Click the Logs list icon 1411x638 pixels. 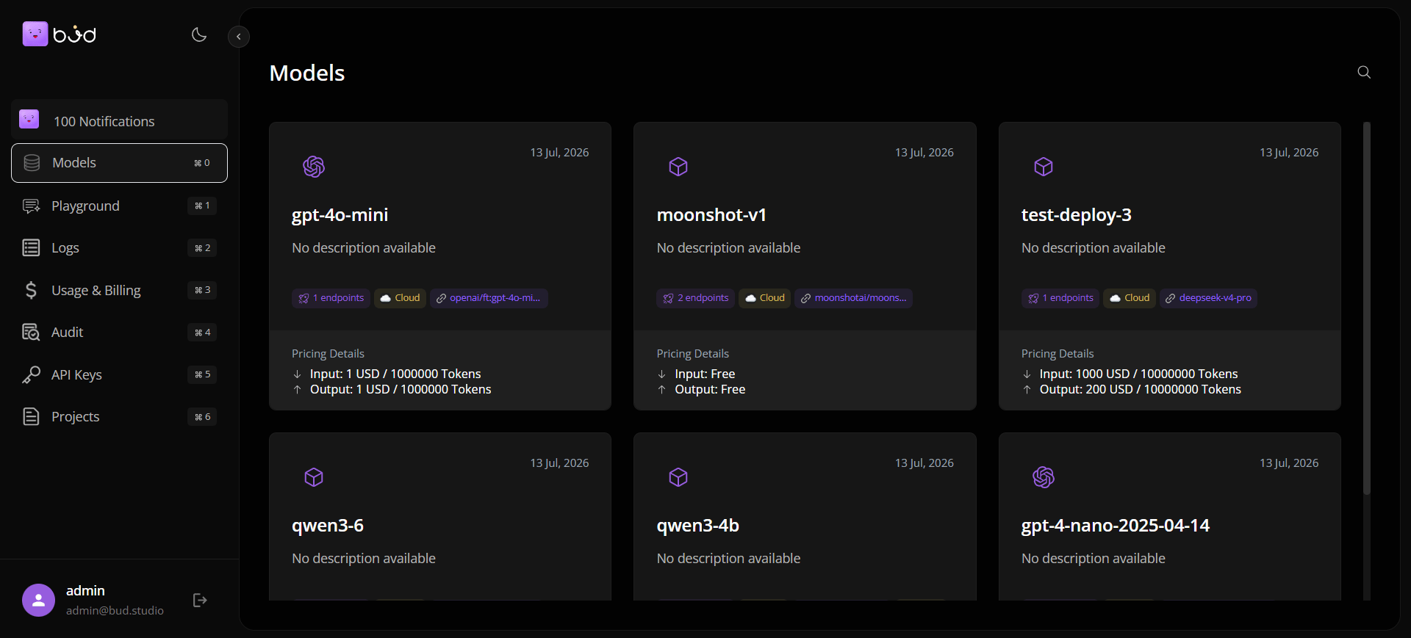31,248
